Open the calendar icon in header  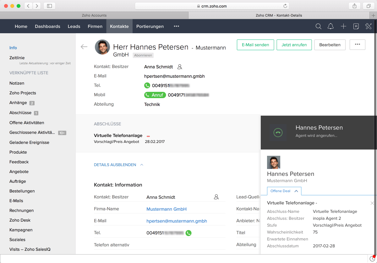click(x=356, y=26)
